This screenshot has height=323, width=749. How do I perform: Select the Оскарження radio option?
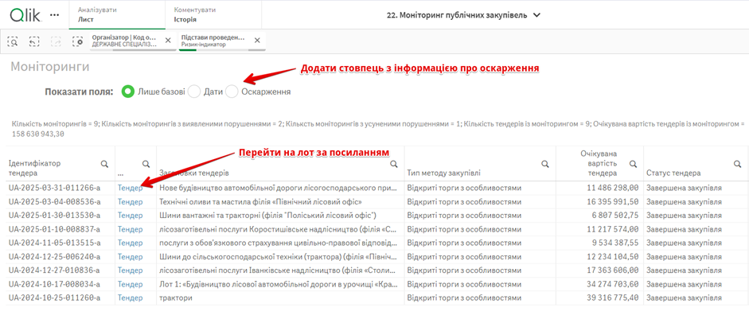232,91
